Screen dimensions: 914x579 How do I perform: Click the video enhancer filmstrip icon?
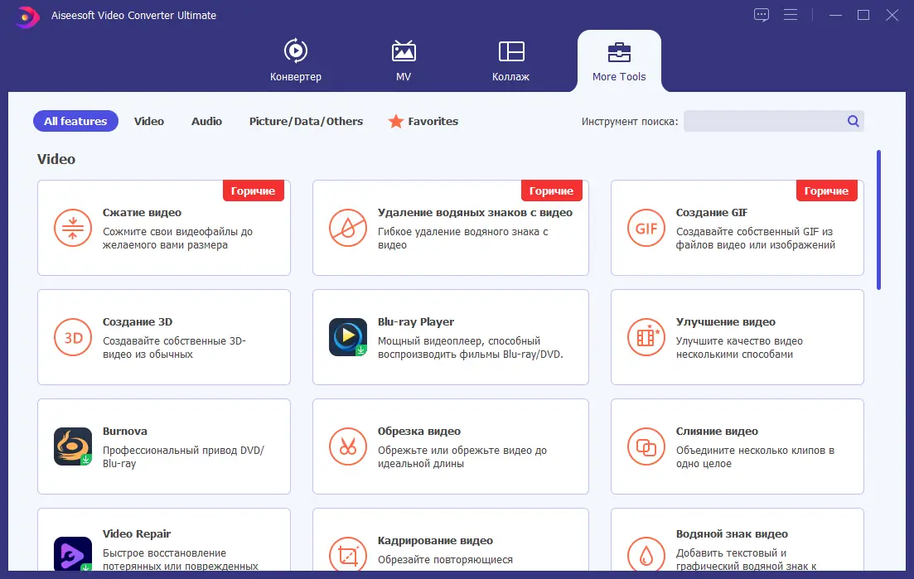646,337
